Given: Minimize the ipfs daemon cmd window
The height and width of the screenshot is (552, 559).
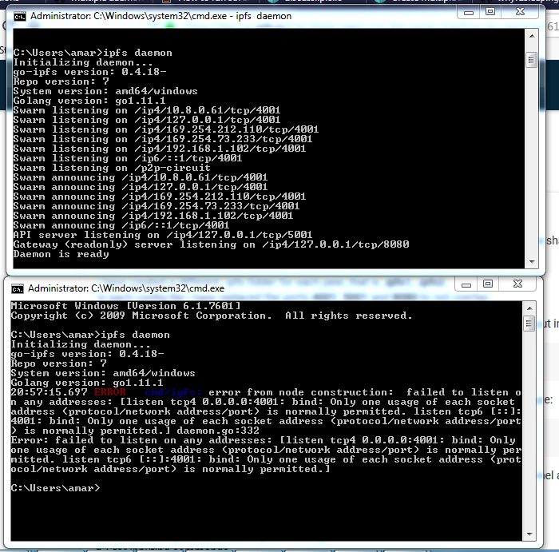Looking at the screenshot, I should tap(469, 12).
